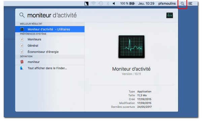Click the Général preference pane icon
This screenshot has width=202, height=121.
pyautogui.click(x=22, y=45)
